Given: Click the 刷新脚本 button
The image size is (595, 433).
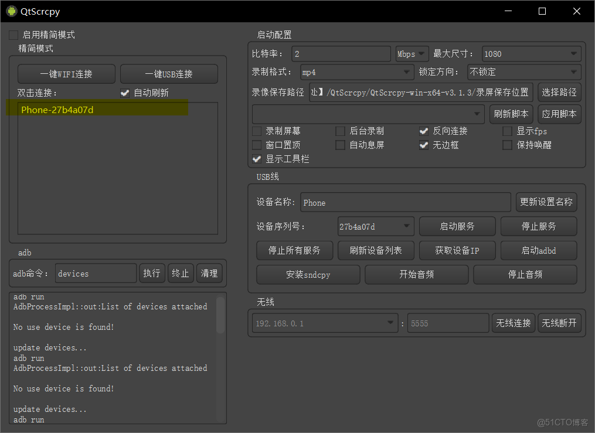Looking at the screenshot, I should pyautogui.click(x=511, y=114).
